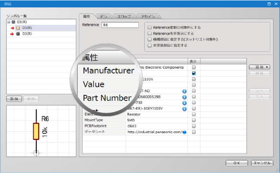Click the 667-ERJ-3GEYJ103V value cell
The width and height of the screenshot is (280, 173).
[x=156, y=108]
